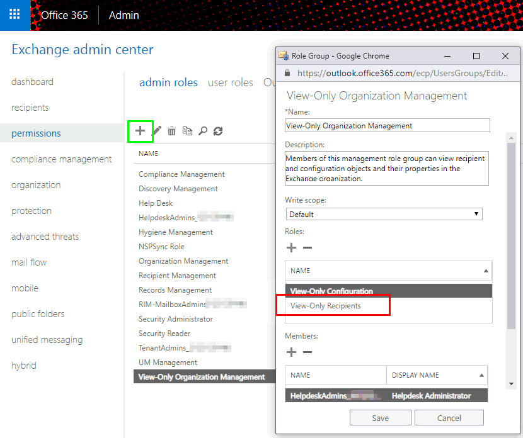
Task: Select the TenantAdmins role group row
Action: [185, 348]
